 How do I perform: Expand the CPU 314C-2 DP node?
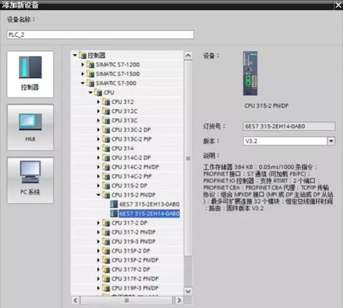click(x=99, y=157)
